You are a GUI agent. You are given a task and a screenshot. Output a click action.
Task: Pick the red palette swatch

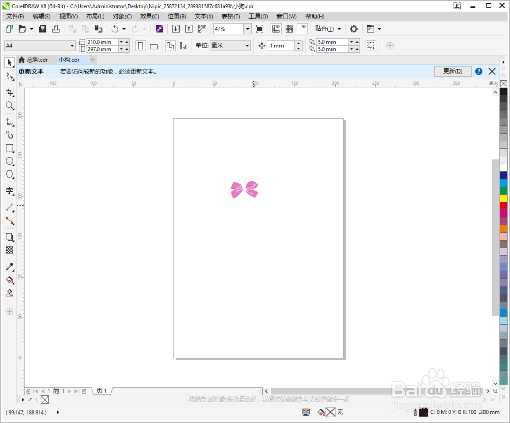(x=503, y=206)
